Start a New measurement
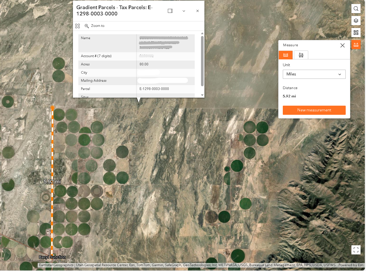The image size is (366, 271). coord(314,110)
